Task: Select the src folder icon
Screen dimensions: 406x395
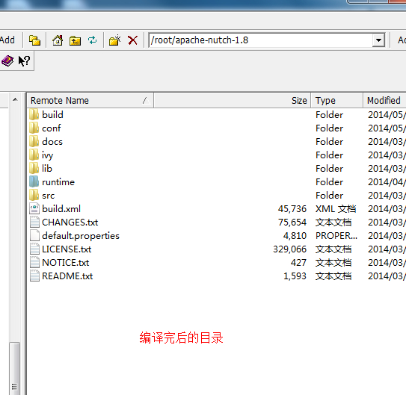Action: (x=34, y=195)
